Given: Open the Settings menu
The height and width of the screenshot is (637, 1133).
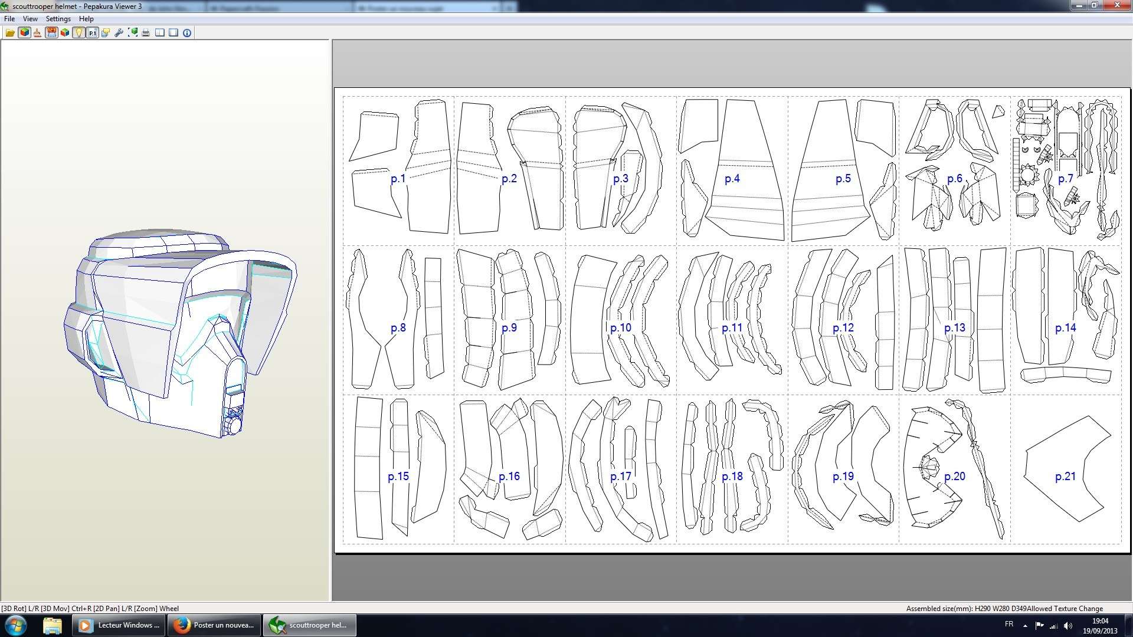Looking at the screenshot, I should [58, 19].
